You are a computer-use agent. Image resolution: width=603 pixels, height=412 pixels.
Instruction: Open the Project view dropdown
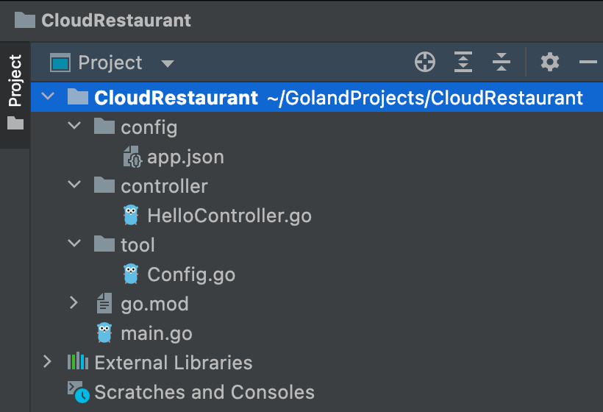click(x=168, y=63)
